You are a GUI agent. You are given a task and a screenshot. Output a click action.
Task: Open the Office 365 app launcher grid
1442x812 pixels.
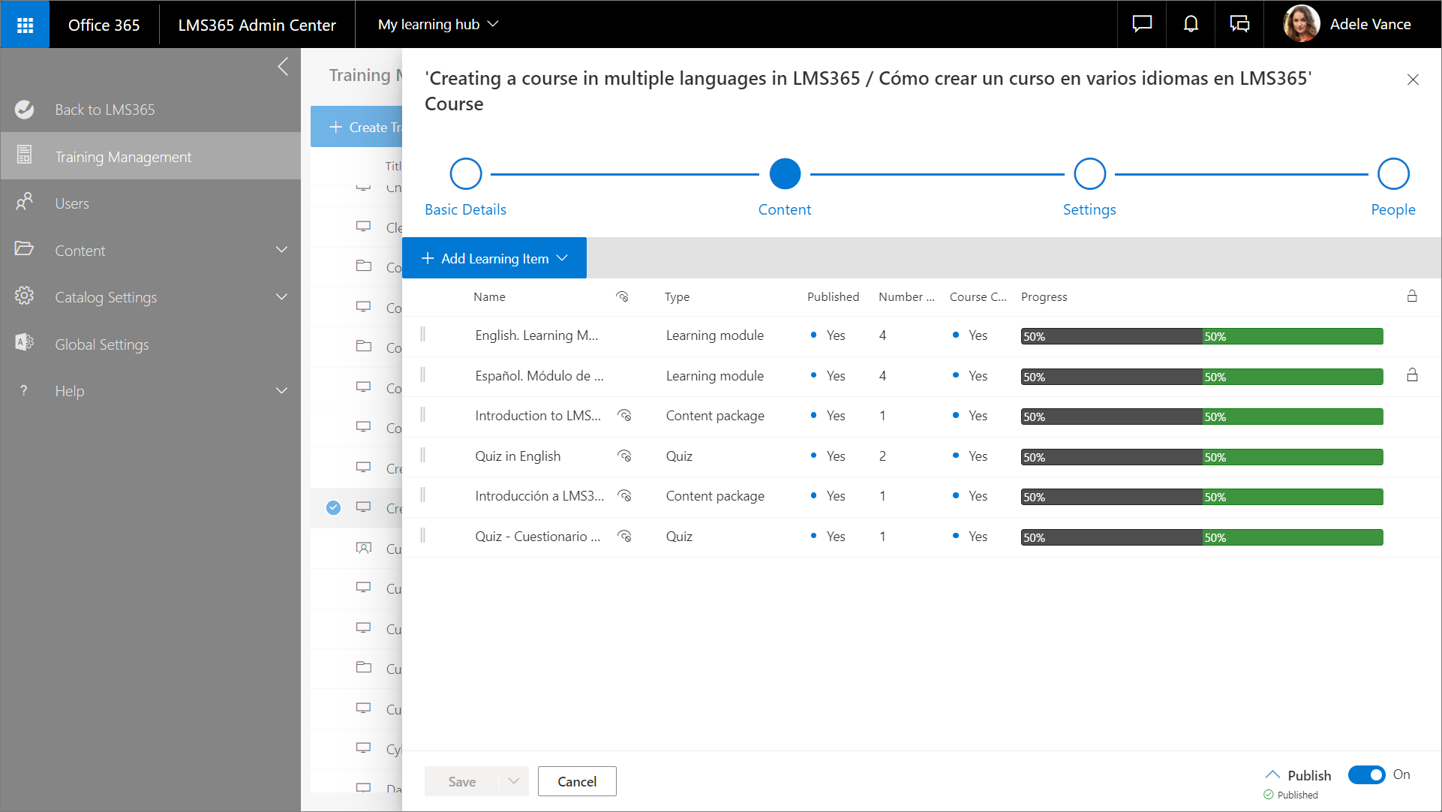[25, 25]
